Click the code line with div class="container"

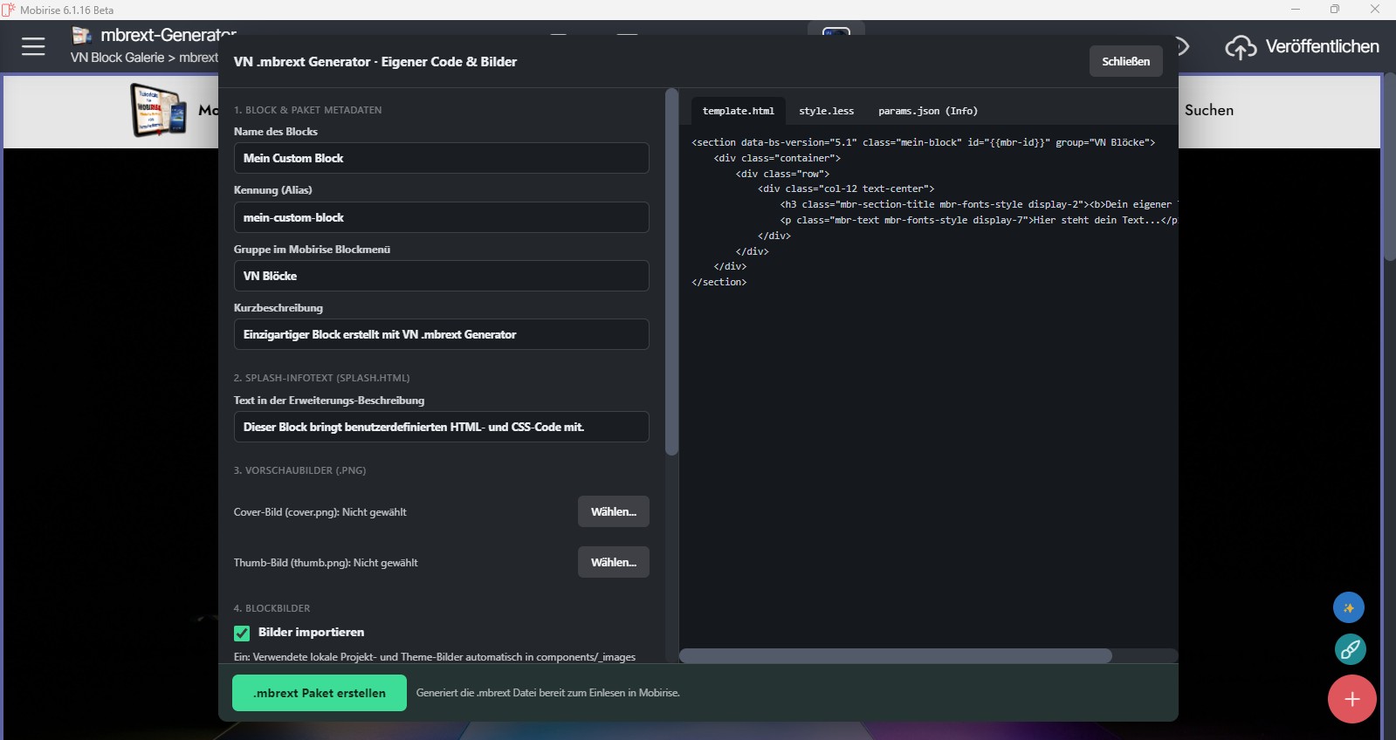coord(777,158)
